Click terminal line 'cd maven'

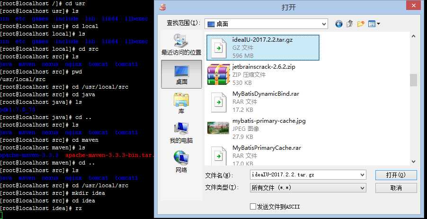tap(49, 140)
